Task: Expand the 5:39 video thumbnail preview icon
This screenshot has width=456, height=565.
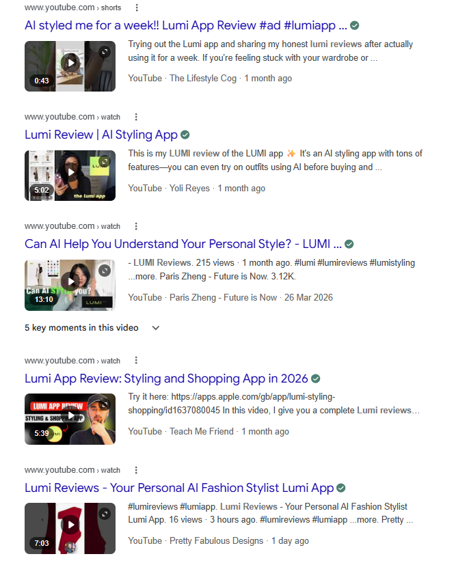Action: point(105,405)
